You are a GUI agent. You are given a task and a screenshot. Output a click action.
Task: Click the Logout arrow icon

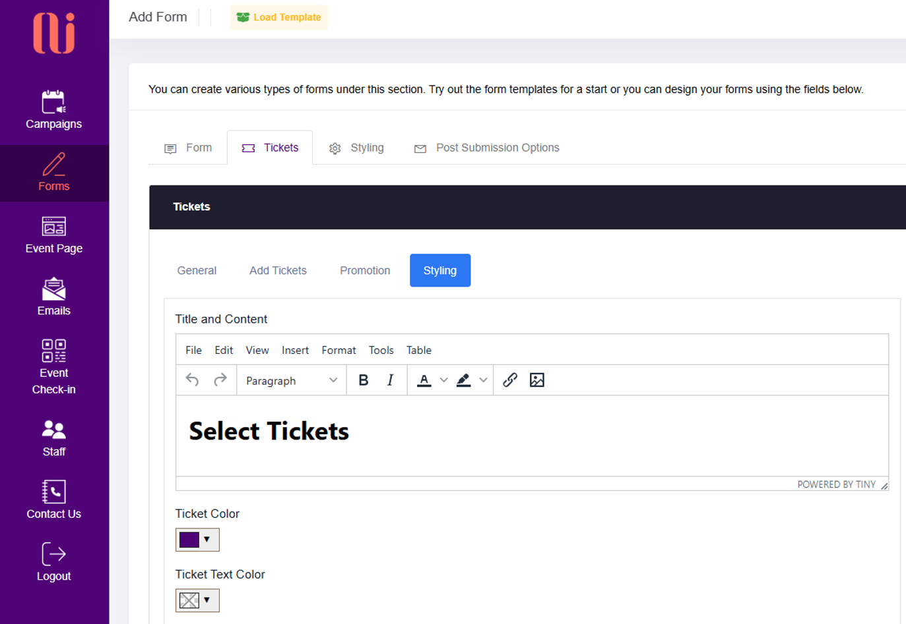click(x=53, y=554)
